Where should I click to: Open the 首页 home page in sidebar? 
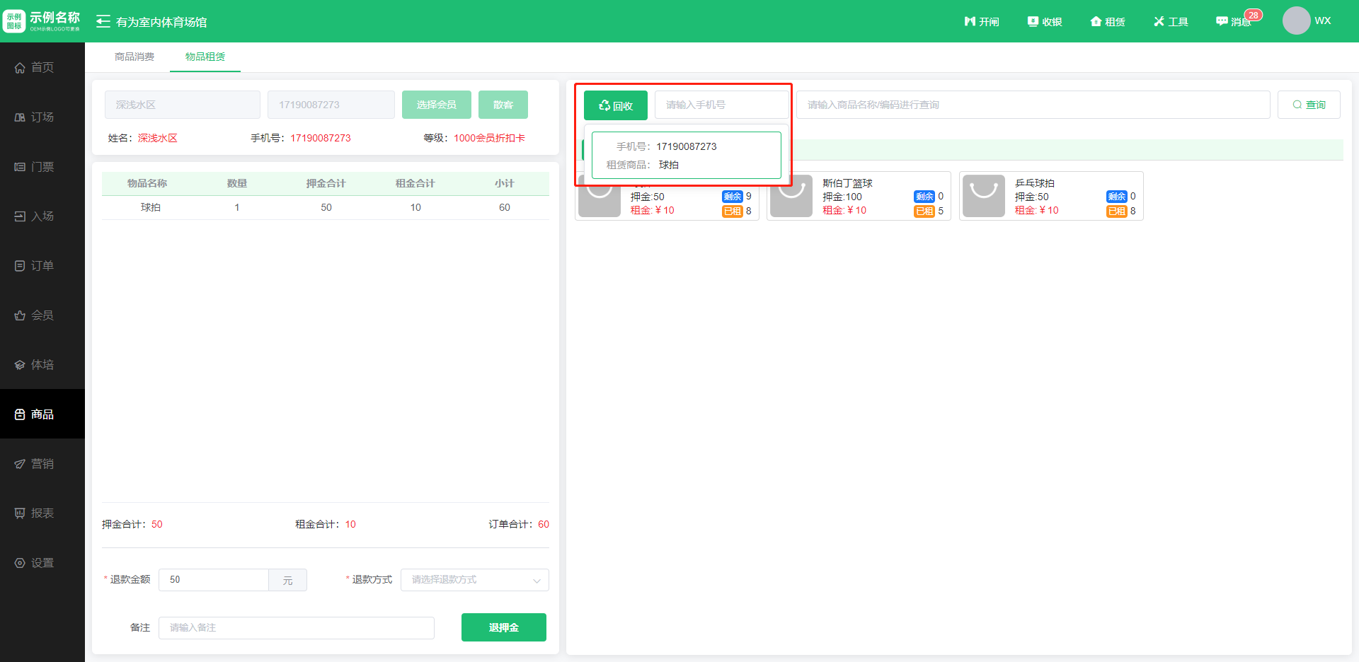35,67
